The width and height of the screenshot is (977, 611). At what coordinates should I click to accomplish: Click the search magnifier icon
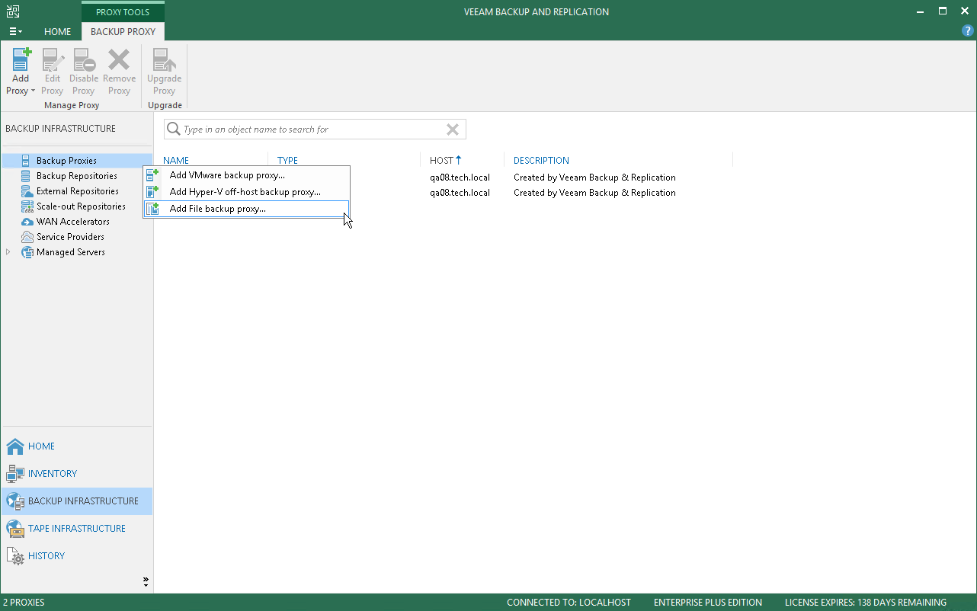tap(173, 130)
